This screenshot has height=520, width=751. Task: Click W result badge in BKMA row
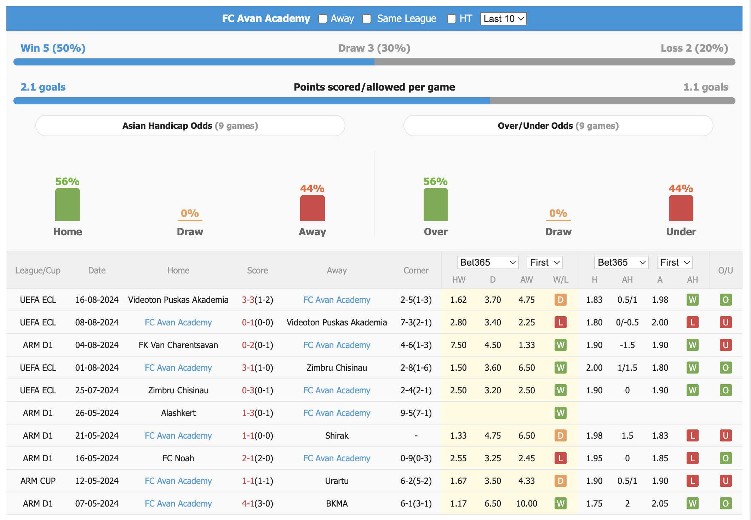pos(561,503)
